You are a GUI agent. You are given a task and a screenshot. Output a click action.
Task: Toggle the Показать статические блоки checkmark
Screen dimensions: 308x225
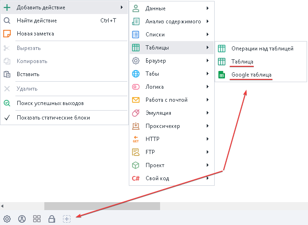point(7,118)
